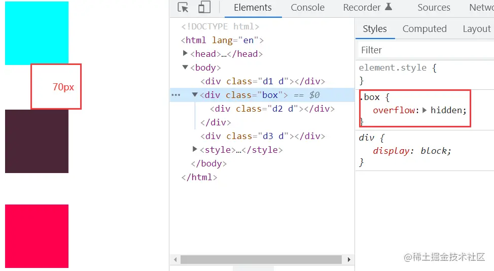Screen dimensions: 494x271
Task: Open the Recorder tab
Action: (x=362, y=7)
